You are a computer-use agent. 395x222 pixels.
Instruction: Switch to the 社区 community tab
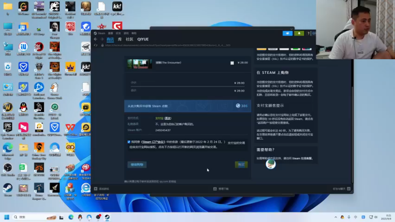[129, 39]
